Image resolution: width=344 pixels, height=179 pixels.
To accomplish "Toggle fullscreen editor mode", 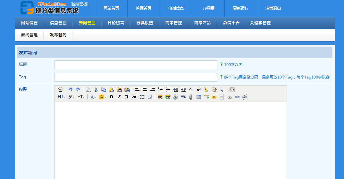I will point(232,90).
